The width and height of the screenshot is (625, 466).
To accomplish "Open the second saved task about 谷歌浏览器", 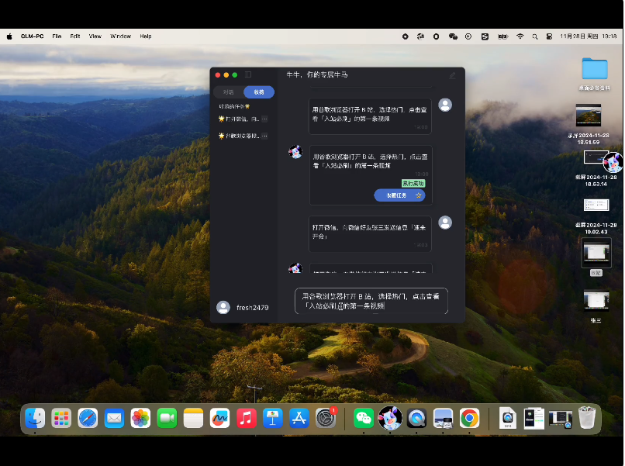I will [x=239, y=136].
